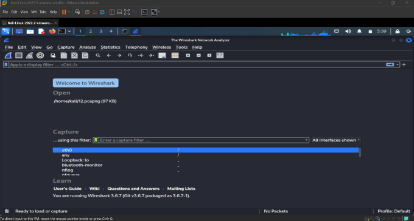Click the green capture filter bookmark

(96, 140)
